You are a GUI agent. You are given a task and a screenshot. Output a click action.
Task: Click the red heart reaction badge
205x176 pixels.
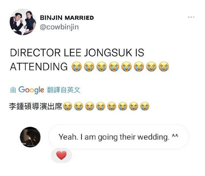(x=61, y=155)
